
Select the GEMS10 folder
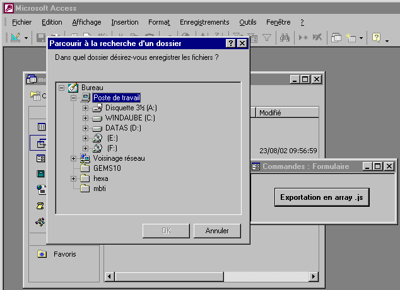click(x=107, y=168)
